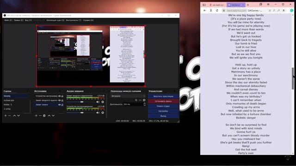Viewport: 296px width, 166px height.
Task: Open settings gear of second audio channel
Action: [103, 113]
